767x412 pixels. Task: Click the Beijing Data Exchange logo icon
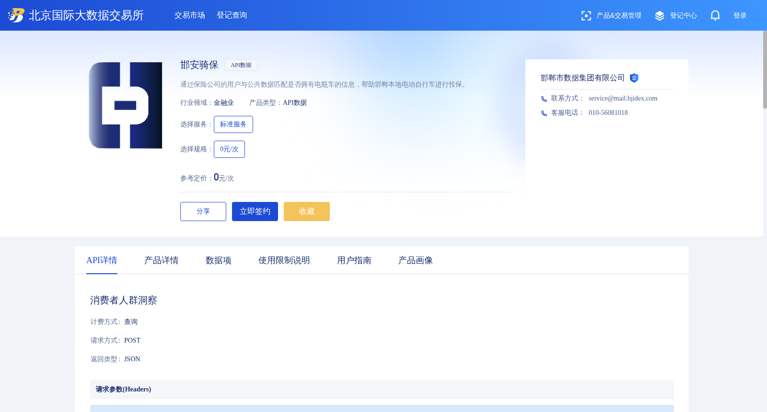[16, 15]
